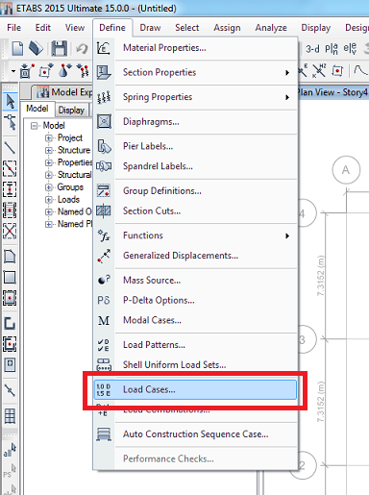Choose Diaphragms from Define menu
This screenshot has width=369, height=495.
tap(196, 122)
